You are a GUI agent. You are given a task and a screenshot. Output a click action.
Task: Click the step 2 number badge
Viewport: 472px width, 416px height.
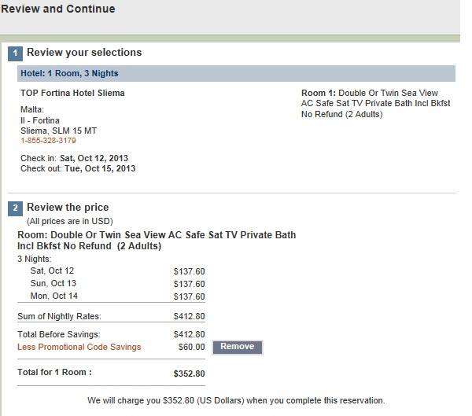[15, 208]
